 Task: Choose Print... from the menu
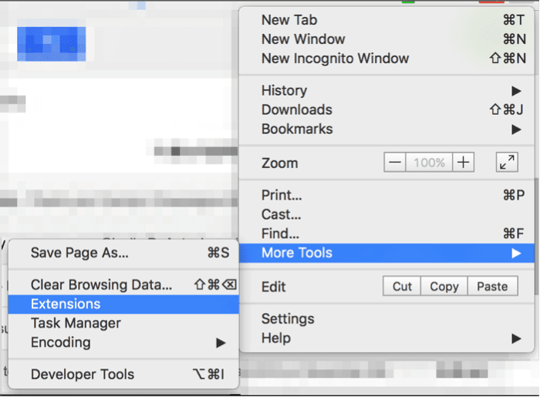(x=282, y=196)
